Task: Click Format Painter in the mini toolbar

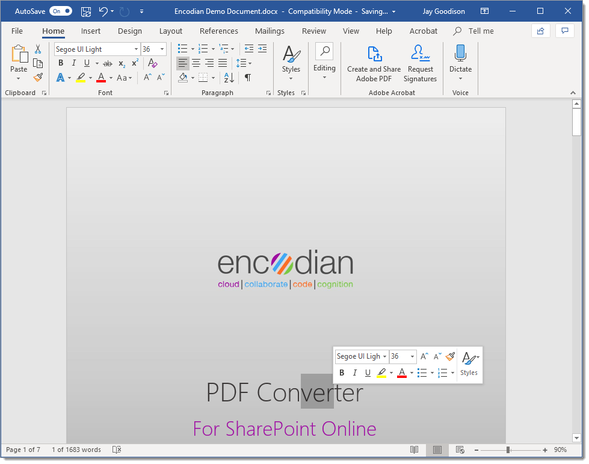Action: point(450,356)
